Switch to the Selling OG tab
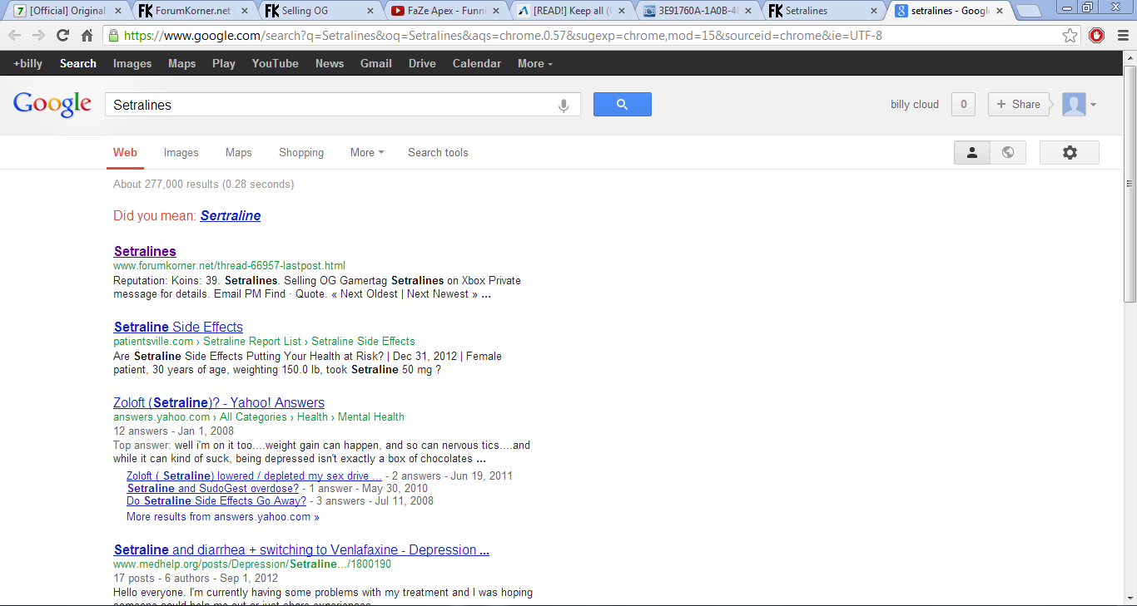This screenshot has width=1137, height=606. click(319, 11)
